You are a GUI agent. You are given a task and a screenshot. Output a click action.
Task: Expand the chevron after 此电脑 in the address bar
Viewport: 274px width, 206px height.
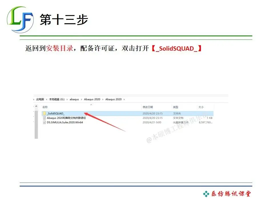[x=47, y=99]
